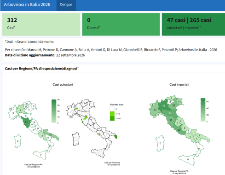Select Toscana with 31 autochthonous cases
The image size is (225, 175).
click(26, 122)
